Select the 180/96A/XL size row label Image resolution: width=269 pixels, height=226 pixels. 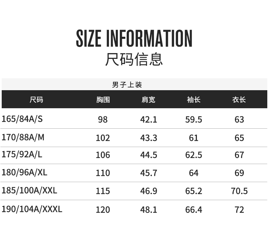25,173
